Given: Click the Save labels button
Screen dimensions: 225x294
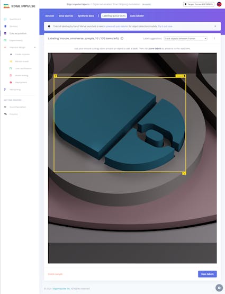Looking at the screenshot, I should [x=208, y=274].
